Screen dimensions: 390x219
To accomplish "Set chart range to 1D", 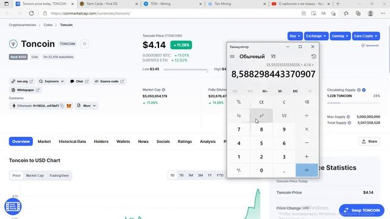I will pos(172,175).
